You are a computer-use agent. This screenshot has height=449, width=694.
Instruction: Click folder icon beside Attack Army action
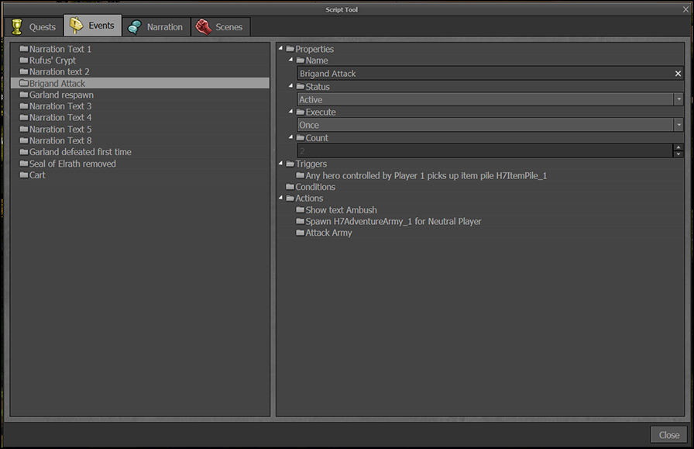(x=300, y=233)
